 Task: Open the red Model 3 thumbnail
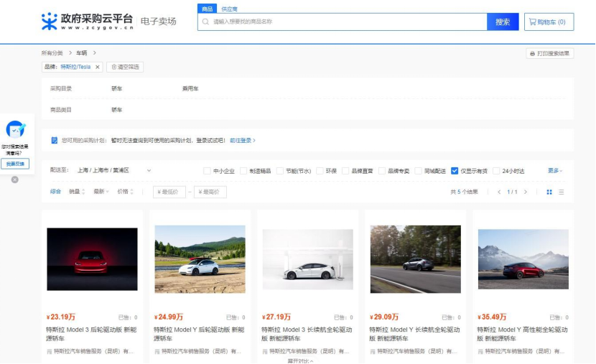click(92, 259)
